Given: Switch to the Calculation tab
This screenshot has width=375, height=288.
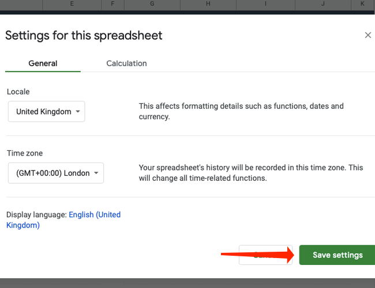Looking at the screenshot, I should tap(126, 63).
